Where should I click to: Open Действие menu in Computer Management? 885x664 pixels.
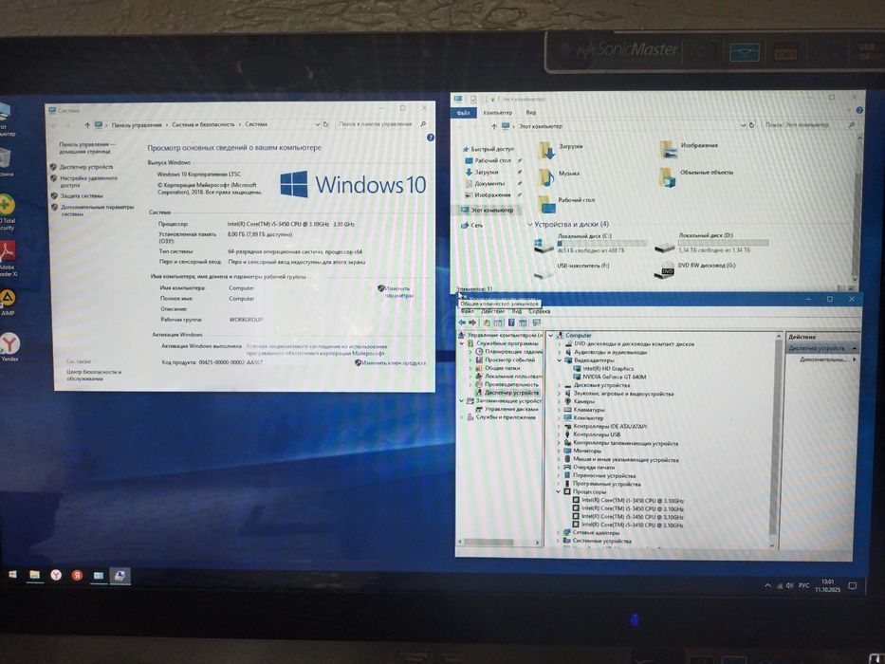click(492, 311)
